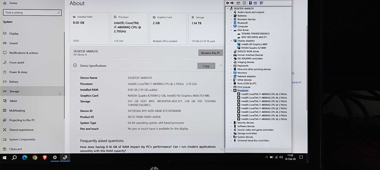
Task: Click the Device Manager taskbar icon
Action: pyautogui.click(x=65, y=158)
